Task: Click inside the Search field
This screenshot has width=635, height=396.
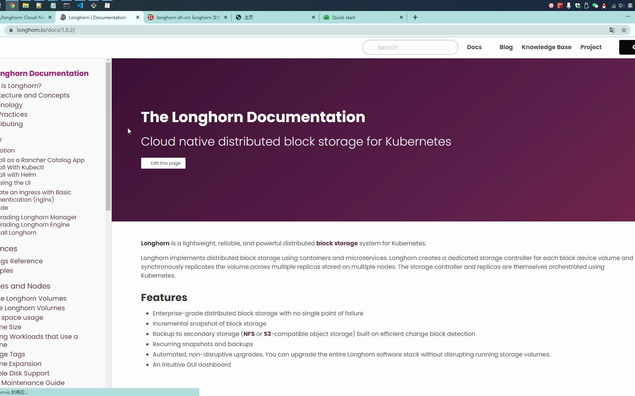Action: (x=410, y=47)
